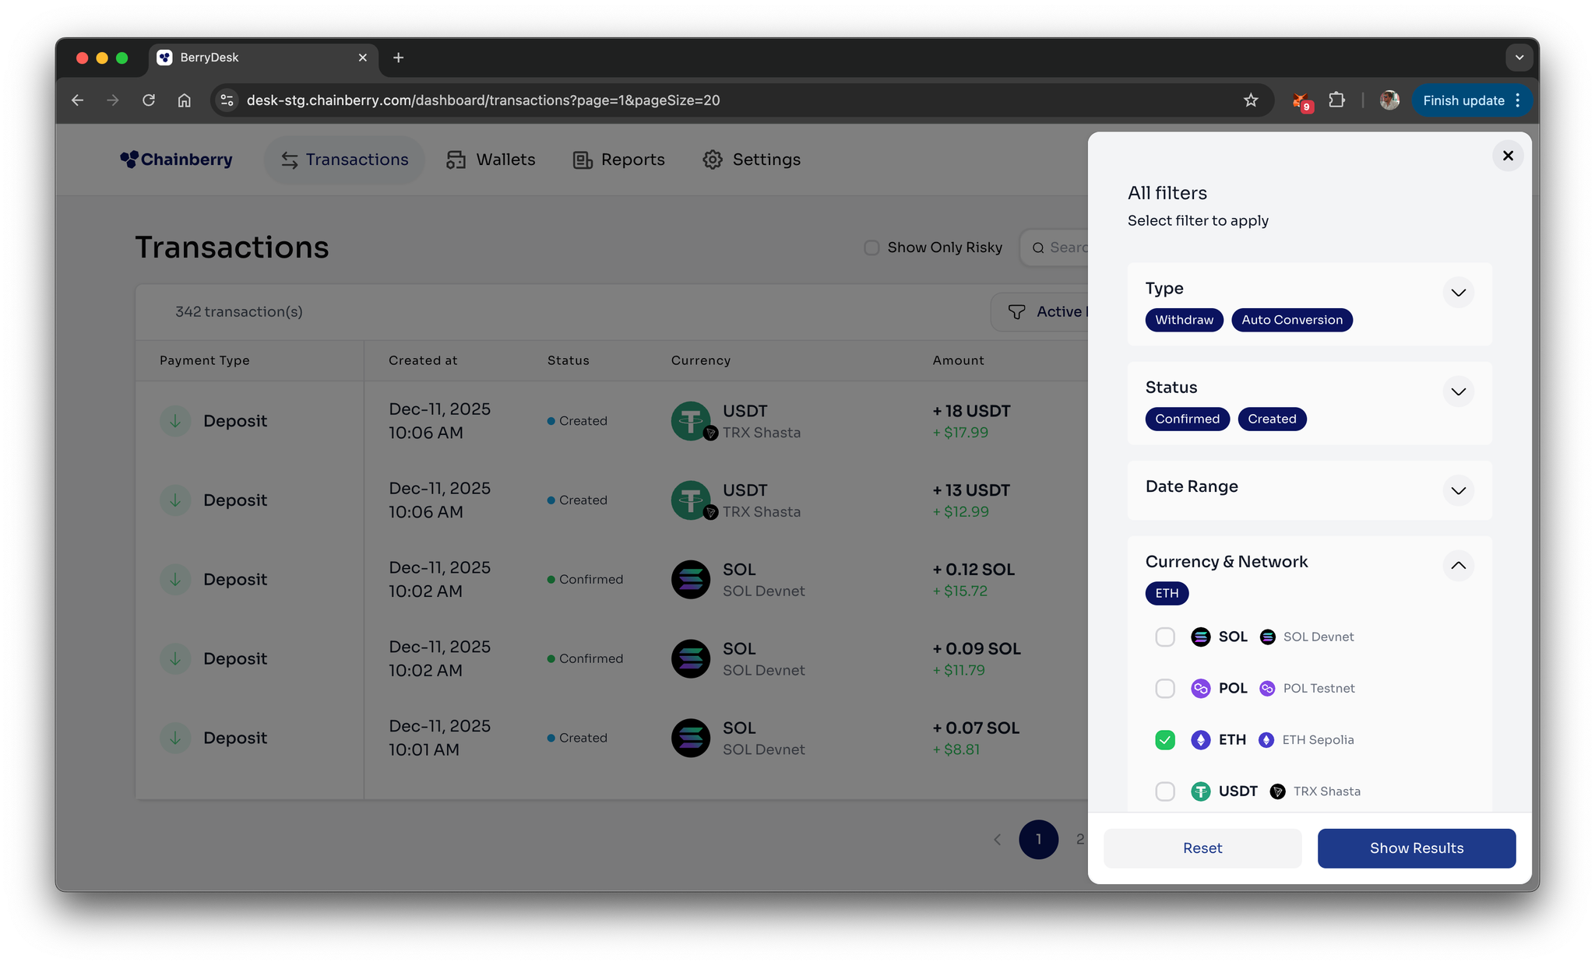Click the Extensions puzzle icon in browser toolbar
The image size is (1595, 965).
pos(1336,100)
